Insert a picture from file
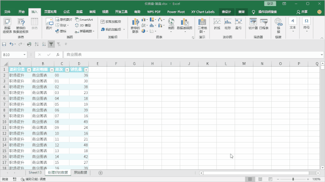Image resolution: width=325 pixels, height=182 pixels. click(49, 24)
